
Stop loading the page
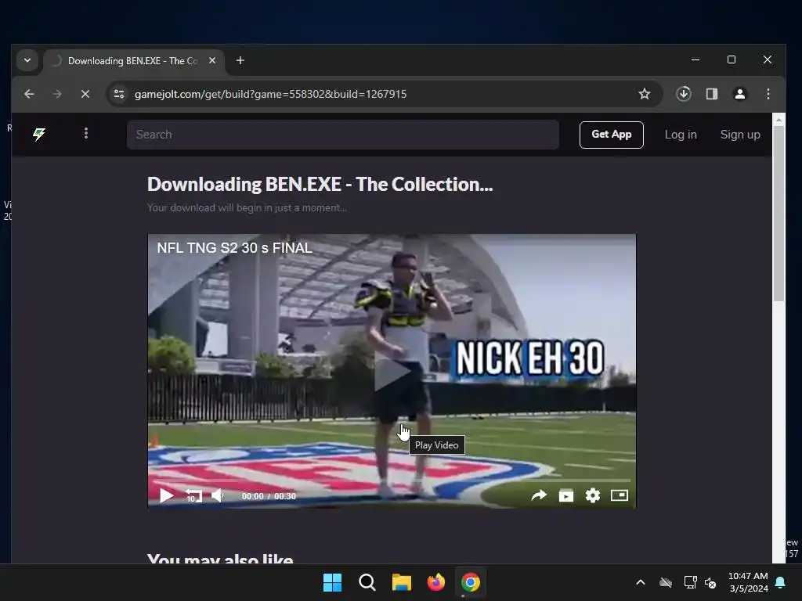pyautogui.click(x=85, y=94)
